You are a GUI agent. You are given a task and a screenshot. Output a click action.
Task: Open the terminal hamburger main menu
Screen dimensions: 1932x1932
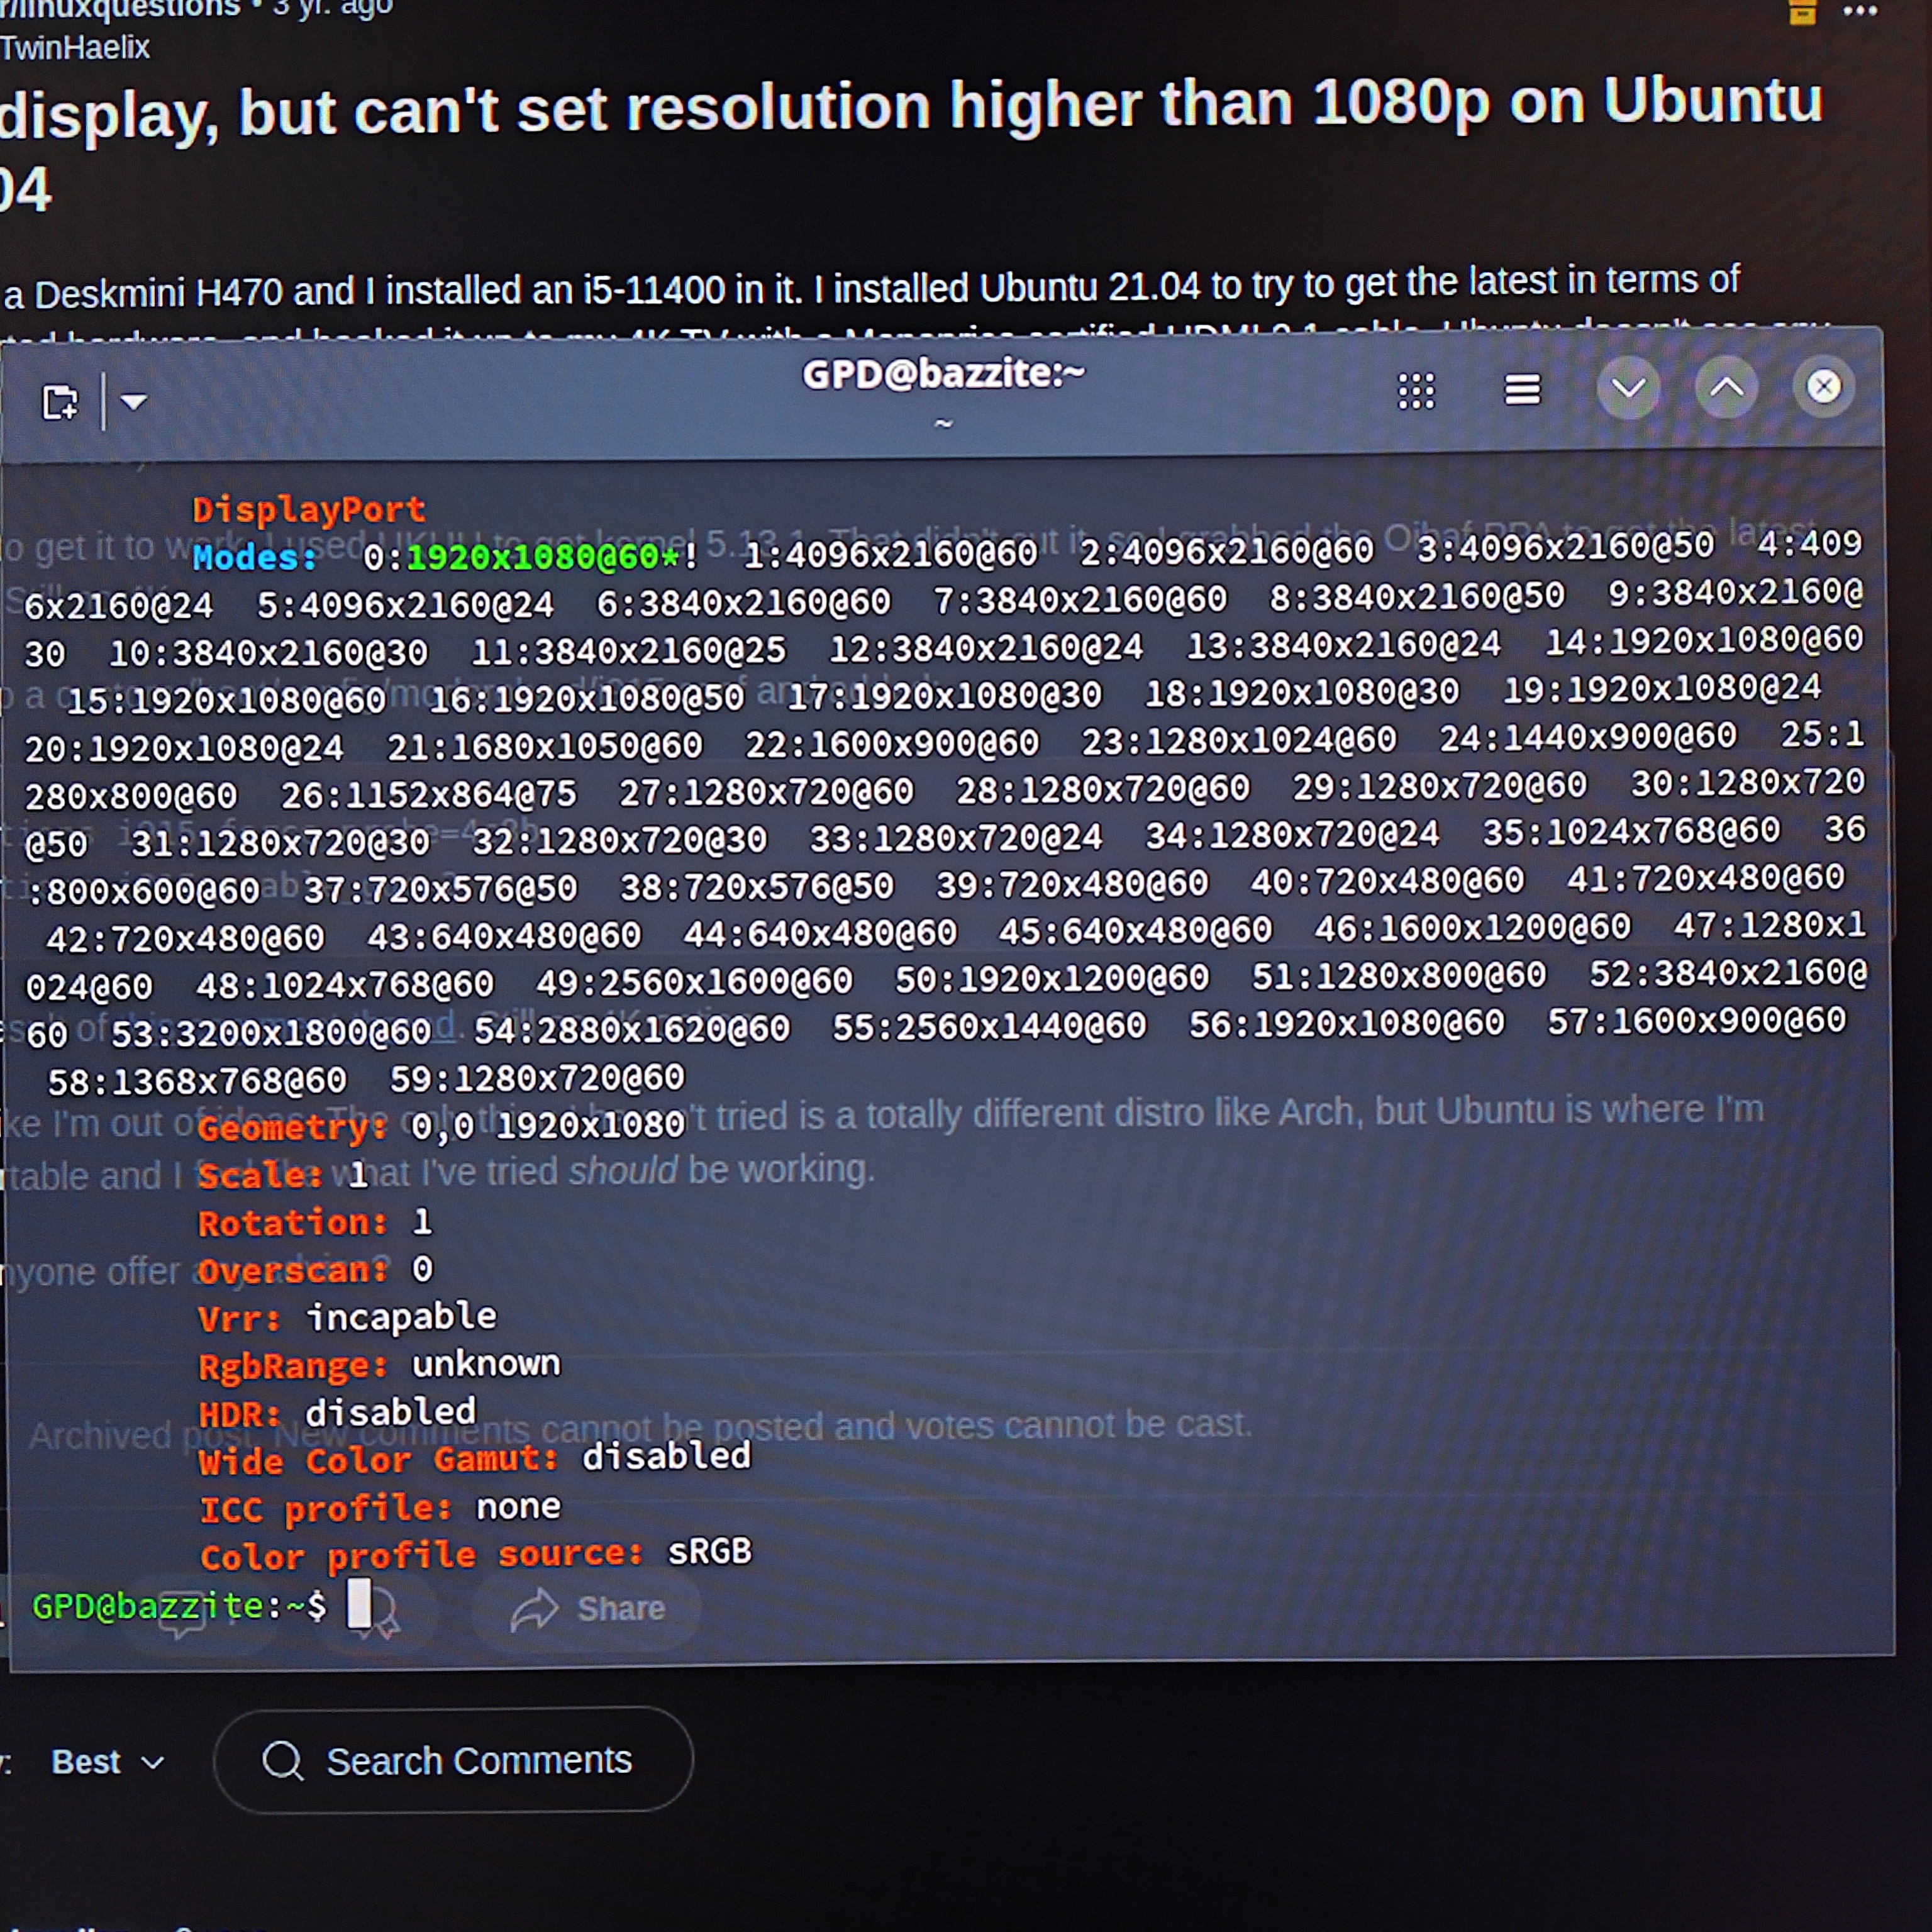pyautogui.click(x=1522, y=390)
